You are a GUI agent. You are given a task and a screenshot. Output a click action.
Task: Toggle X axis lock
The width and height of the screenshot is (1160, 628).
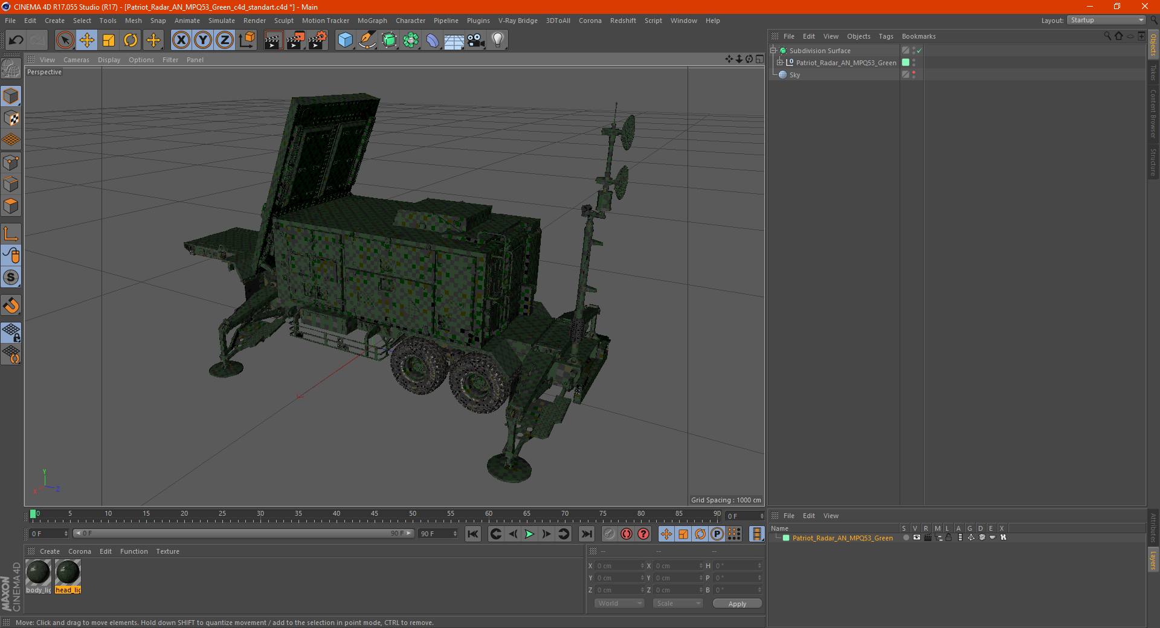(181, 40)
